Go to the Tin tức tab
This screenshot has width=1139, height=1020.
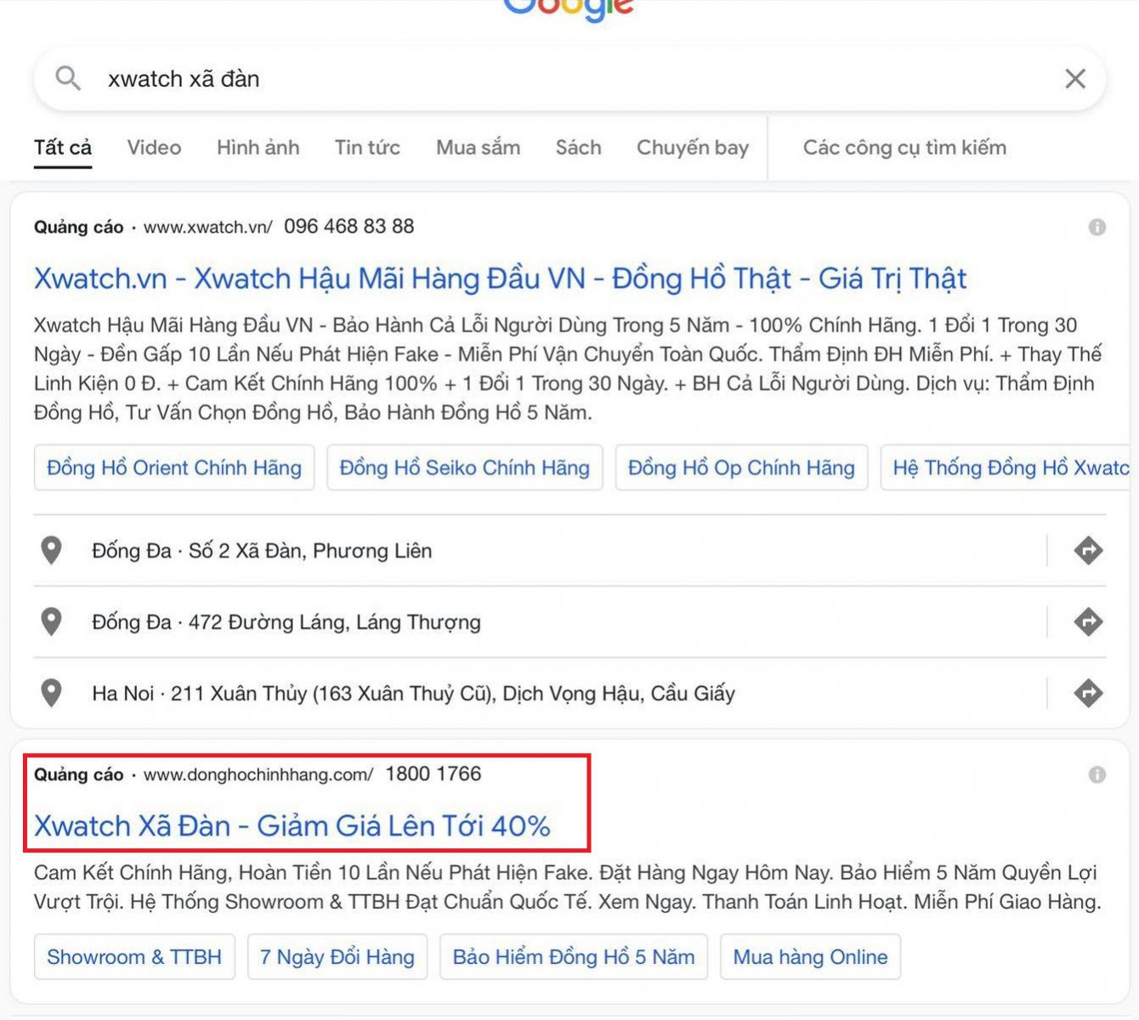coord(367,148)
